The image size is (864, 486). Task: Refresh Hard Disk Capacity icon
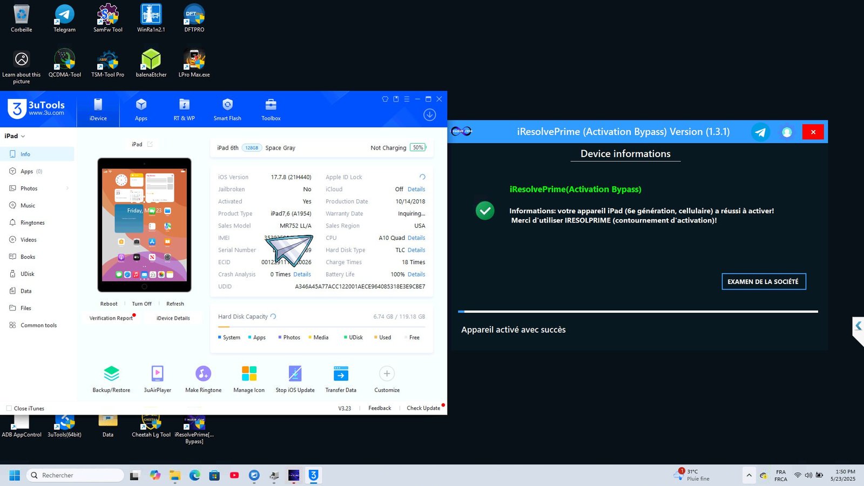[x=273, y=316]
